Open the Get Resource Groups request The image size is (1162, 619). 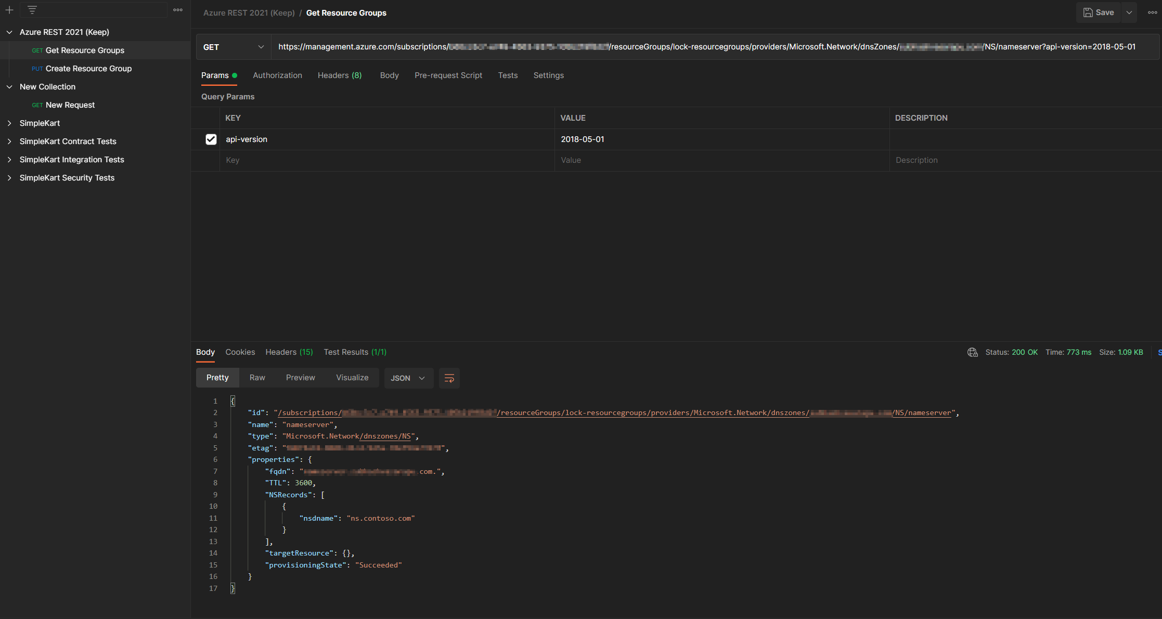coord(95,50)
